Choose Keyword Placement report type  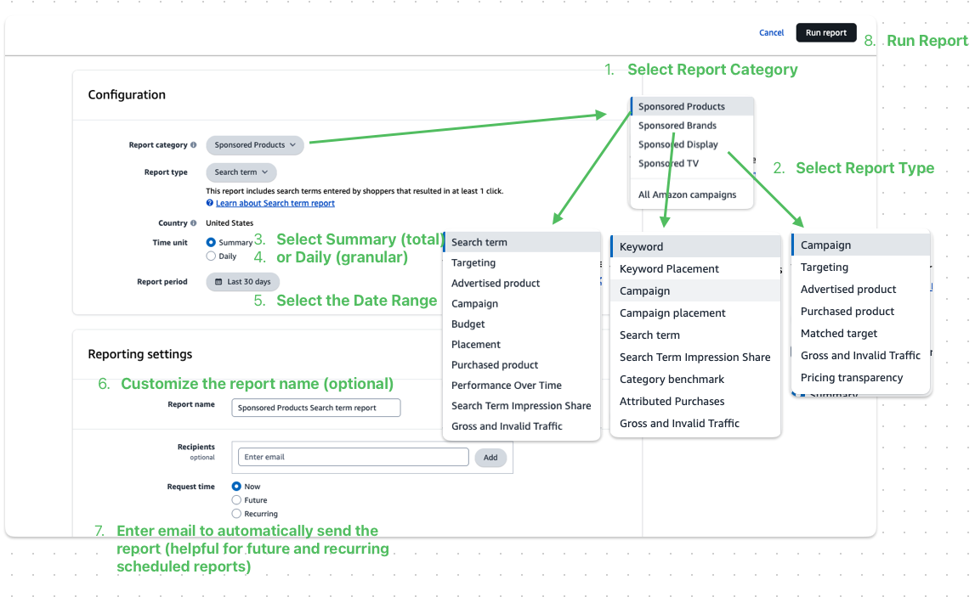pos(696,269)
